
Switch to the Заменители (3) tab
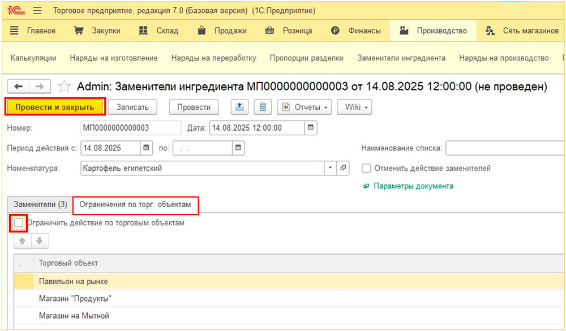tap(40, 204)
